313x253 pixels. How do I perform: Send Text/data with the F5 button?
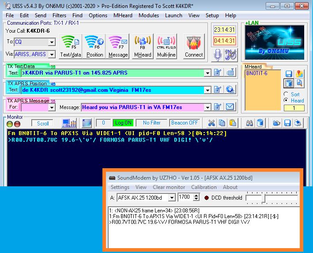tap(71, 46)
